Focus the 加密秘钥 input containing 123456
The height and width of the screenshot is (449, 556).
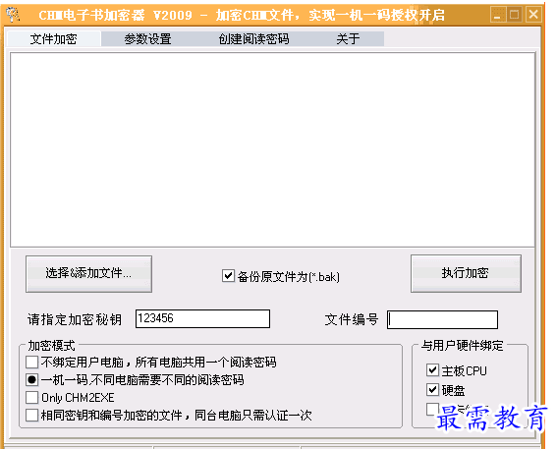pos(202,318)
